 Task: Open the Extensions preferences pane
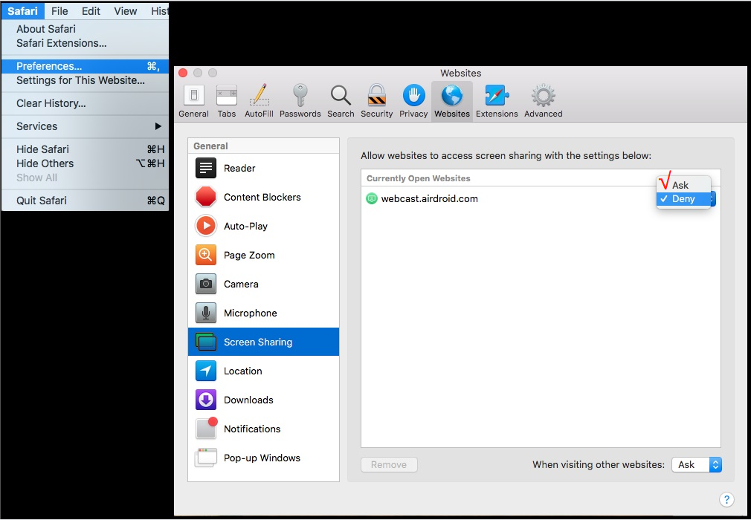click(497, 101)
